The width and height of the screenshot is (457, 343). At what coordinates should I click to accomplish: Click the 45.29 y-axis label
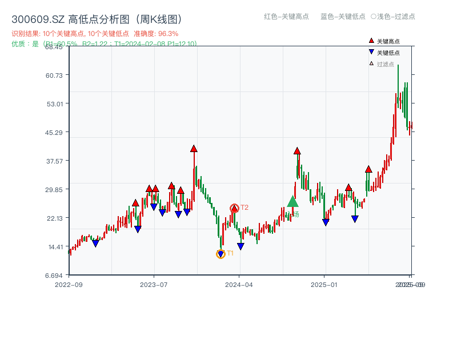54,133
